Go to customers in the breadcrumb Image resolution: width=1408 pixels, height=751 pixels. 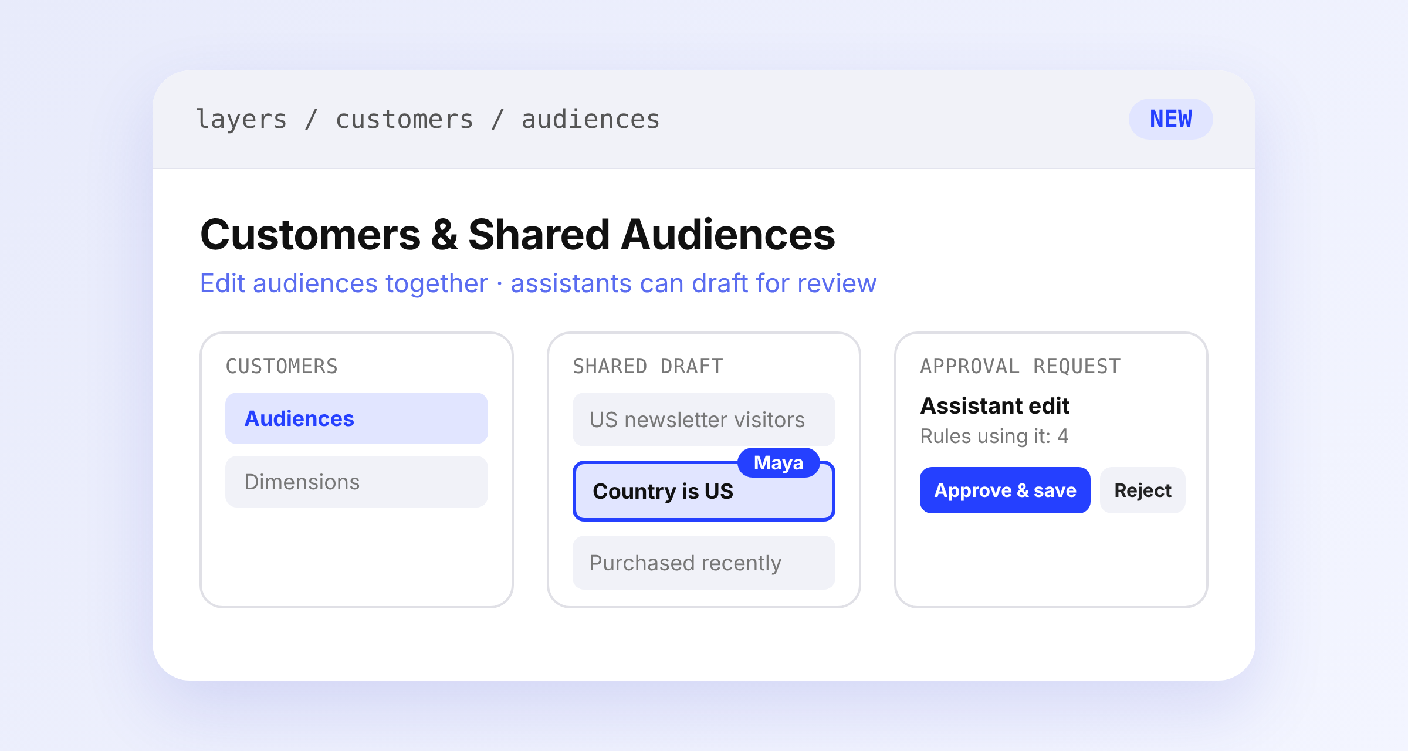pyautogui.click(x=404, y=119)
